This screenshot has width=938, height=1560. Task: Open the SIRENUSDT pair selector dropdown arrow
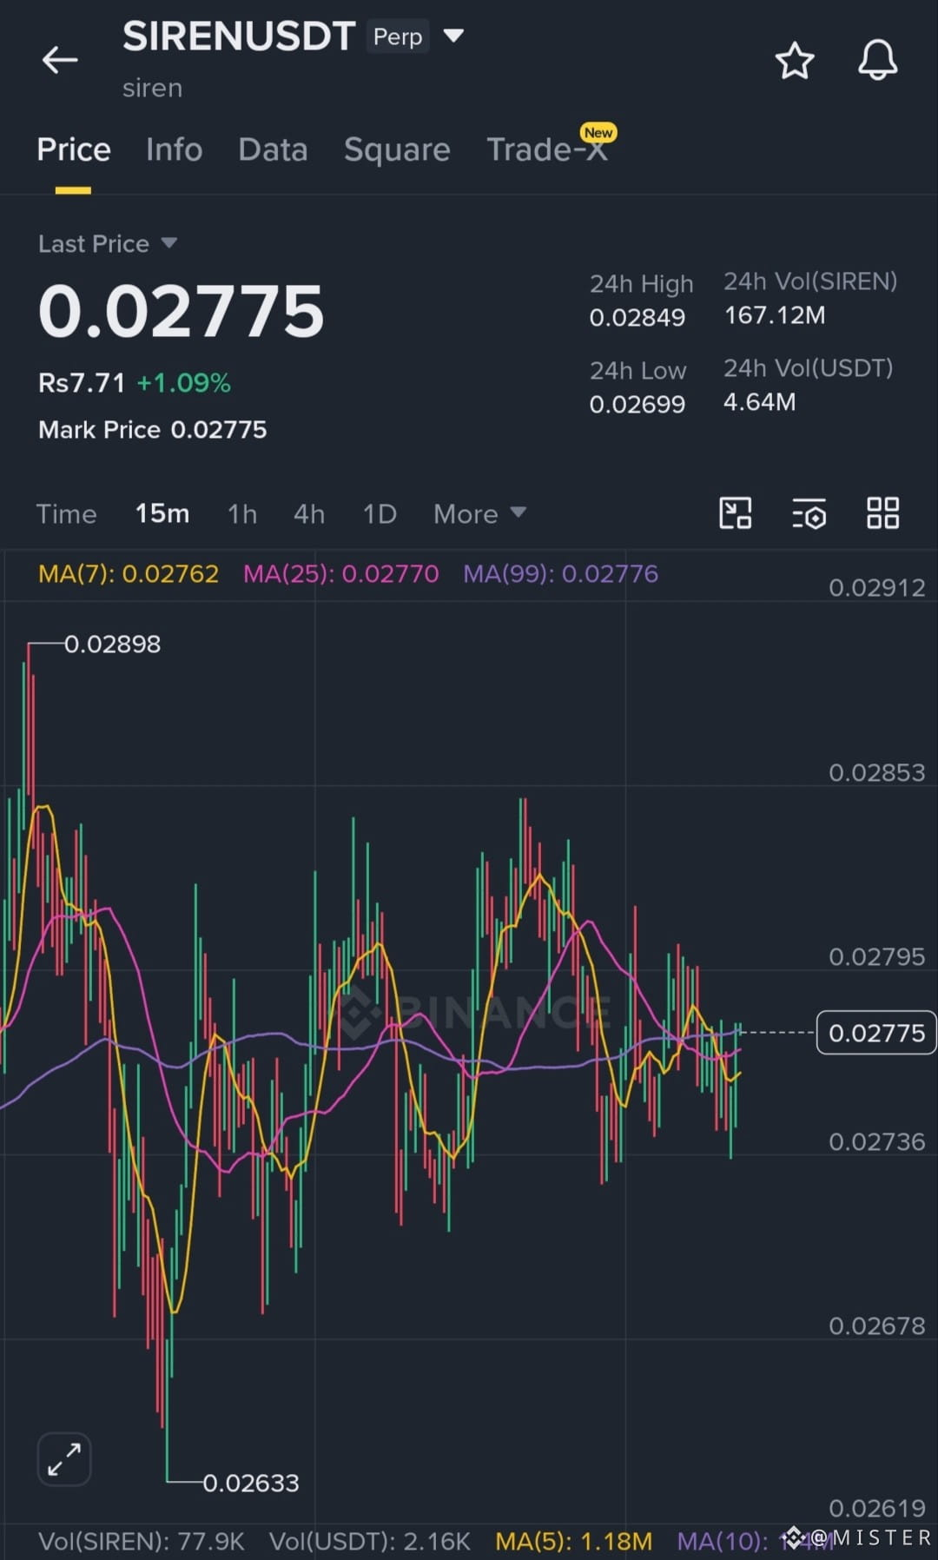point(453,36)
